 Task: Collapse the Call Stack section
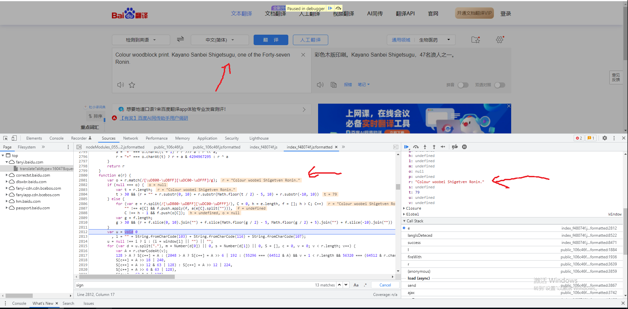point(404,221)
